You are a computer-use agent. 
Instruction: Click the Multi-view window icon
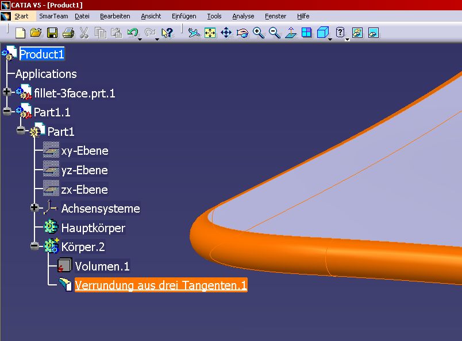tap(306, 33)
